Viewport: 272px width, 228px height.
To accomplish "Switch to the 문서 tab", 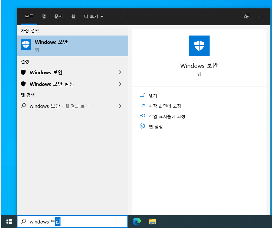I will coord(59,16).
